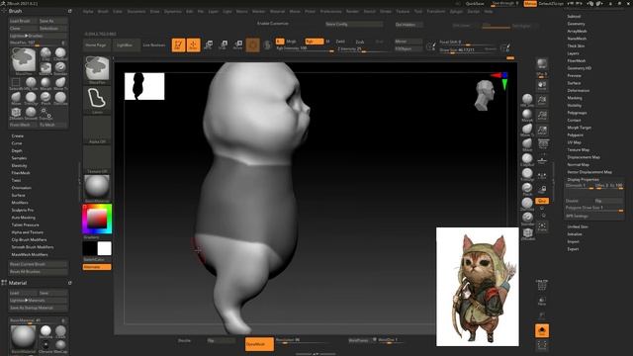
Task: Click the BPR render button at top of right shelf
Action: pos(542,63)
